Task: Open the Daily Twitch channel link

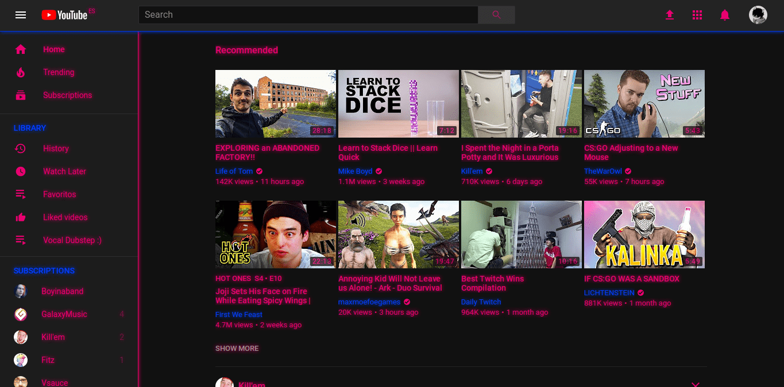Action: pos(481,302)
